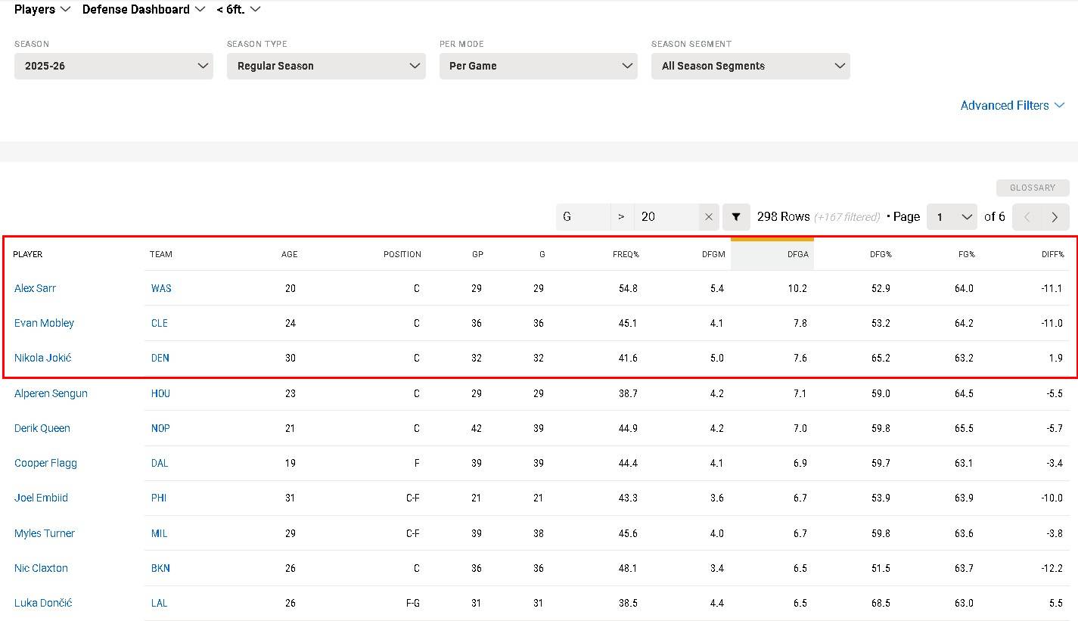Viewport: 1078px width, 621px height.
Task: Open the Defense Dashboard menu
Action: tap(143, 10)
